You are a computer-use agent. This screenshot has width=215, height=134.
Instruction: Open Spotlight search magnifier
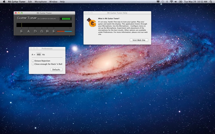(211, 2)
